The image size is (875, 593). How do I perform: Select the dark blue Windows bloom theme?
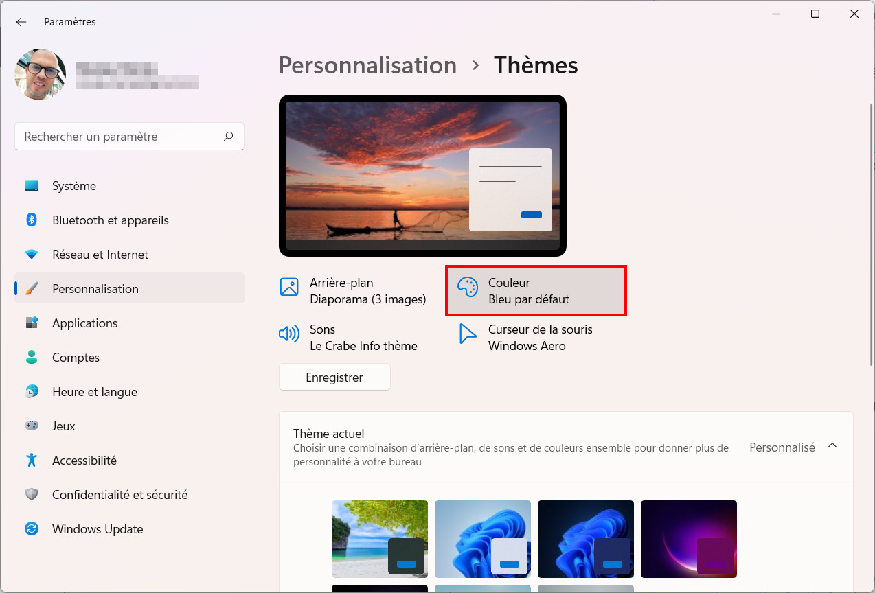pos(586,539)
